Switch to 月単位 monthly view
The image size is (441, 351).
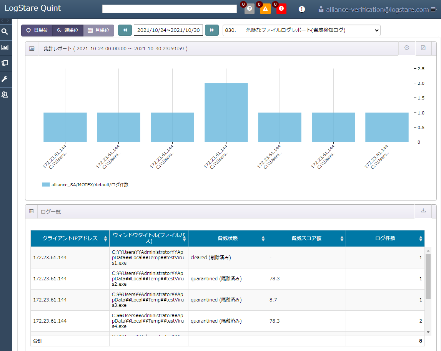(x=98, y=30)
